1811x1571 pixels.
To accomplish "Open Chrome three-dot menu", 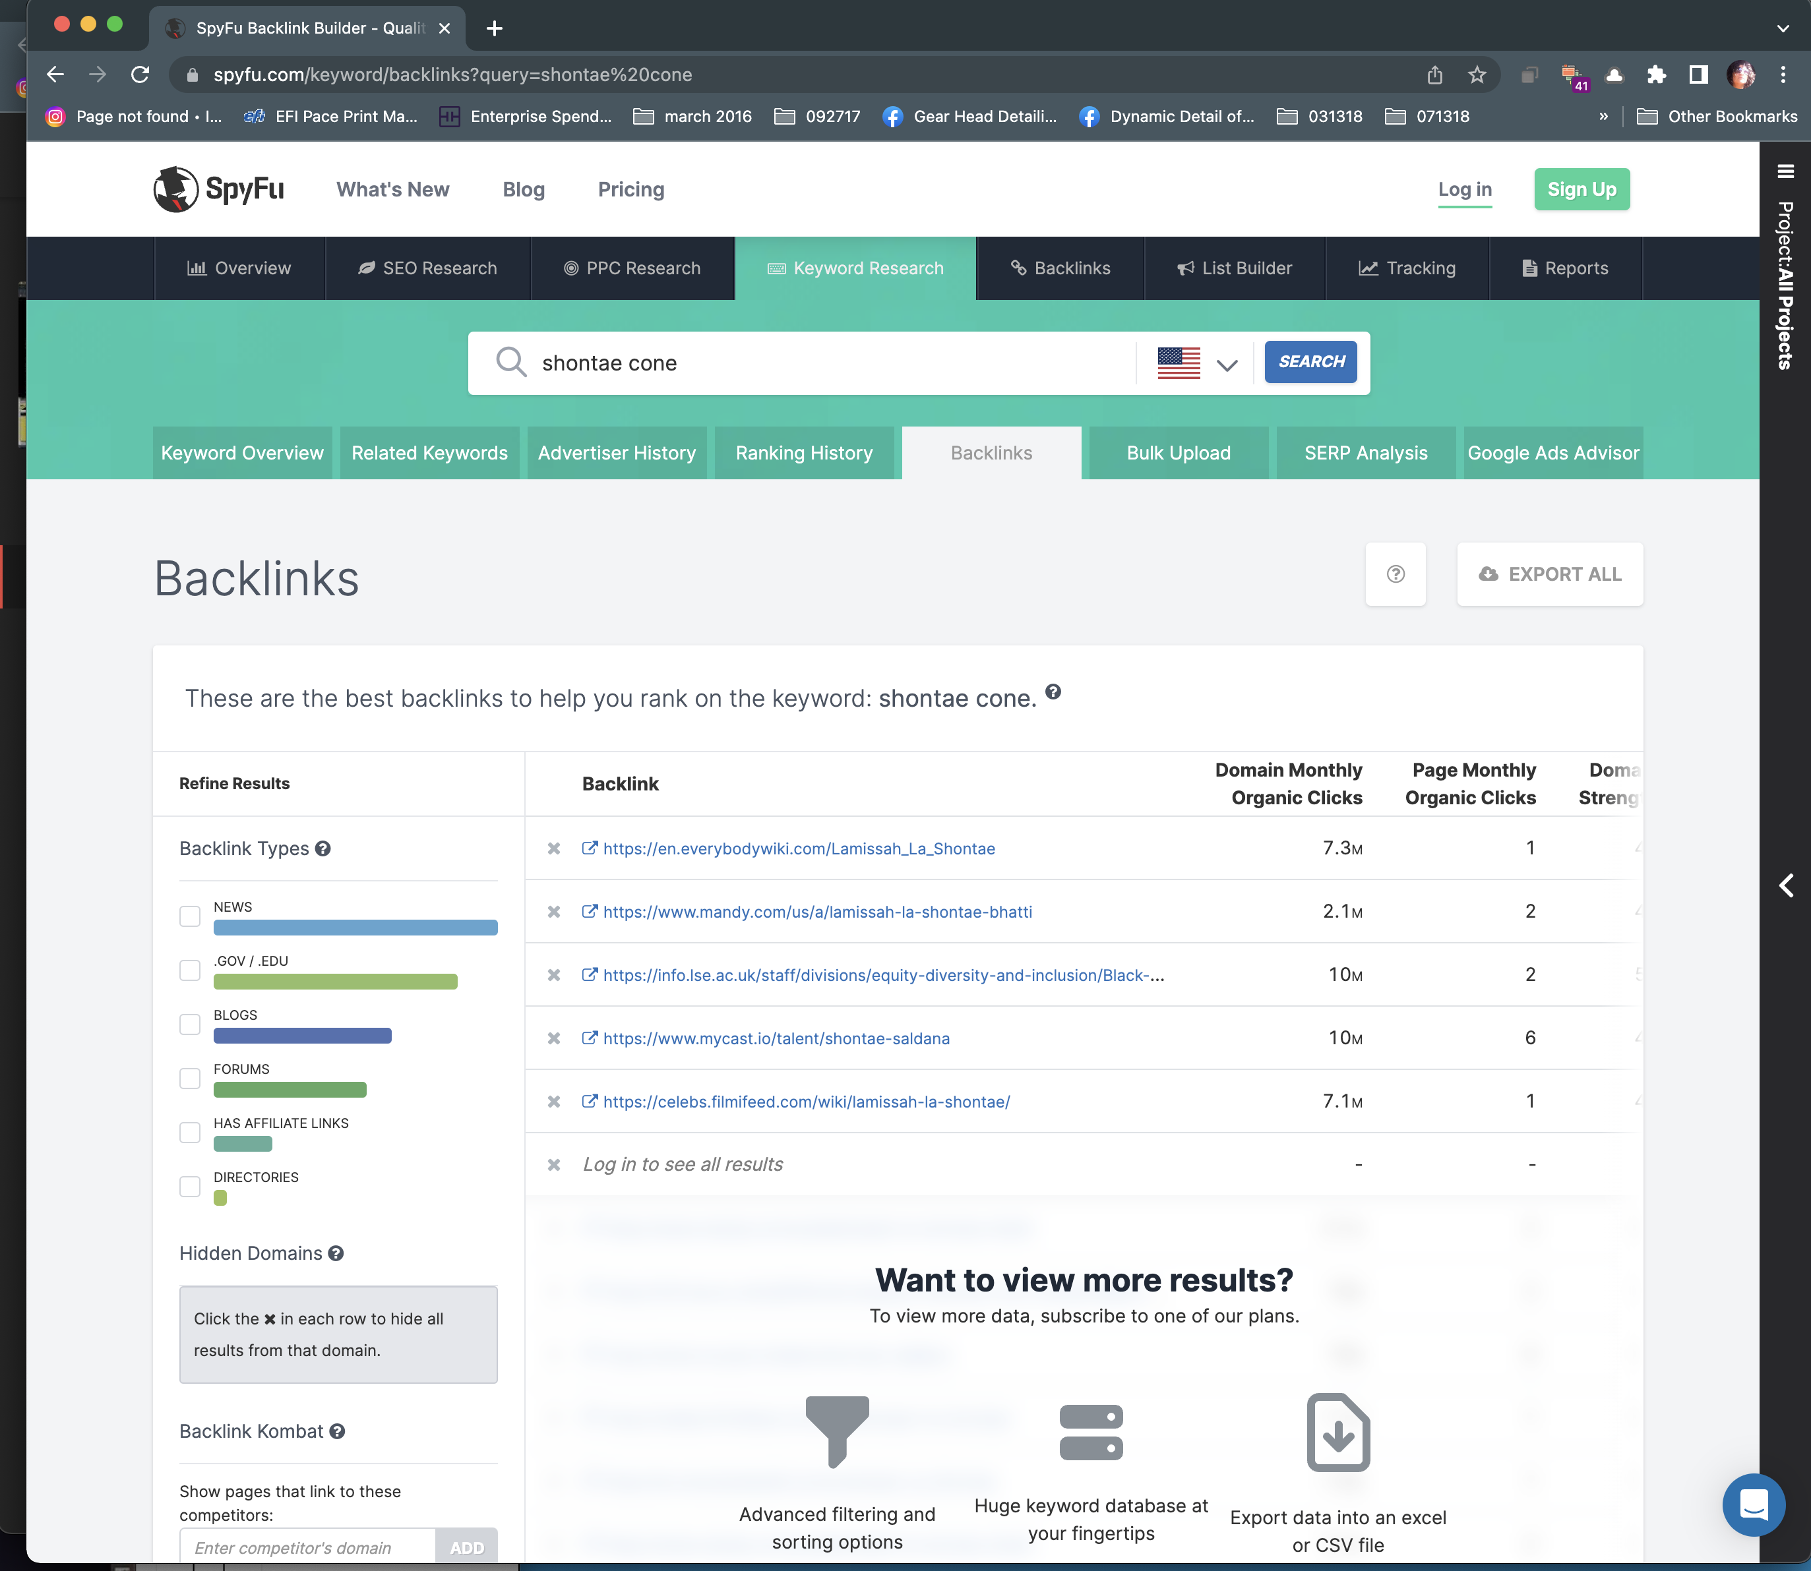I will 1783,74.
